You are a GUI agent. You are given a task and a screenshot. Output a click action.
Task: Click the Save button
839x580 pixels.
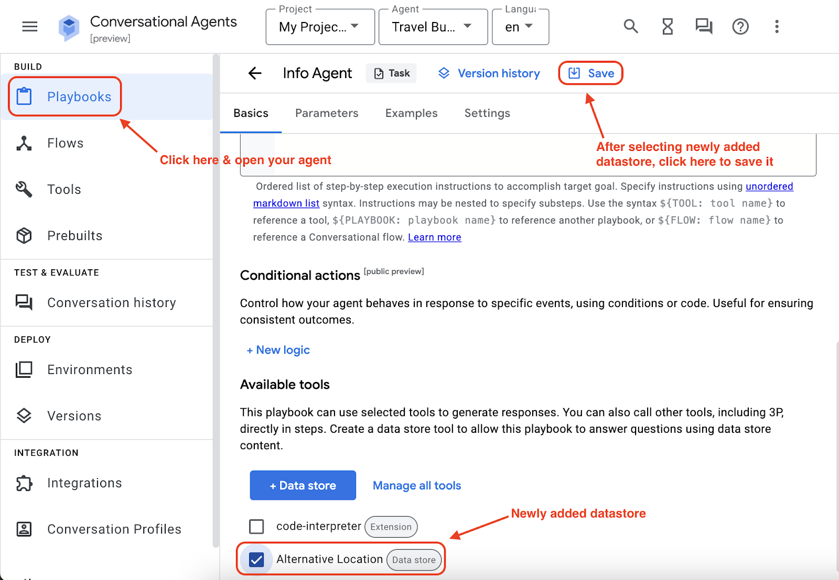591,73
